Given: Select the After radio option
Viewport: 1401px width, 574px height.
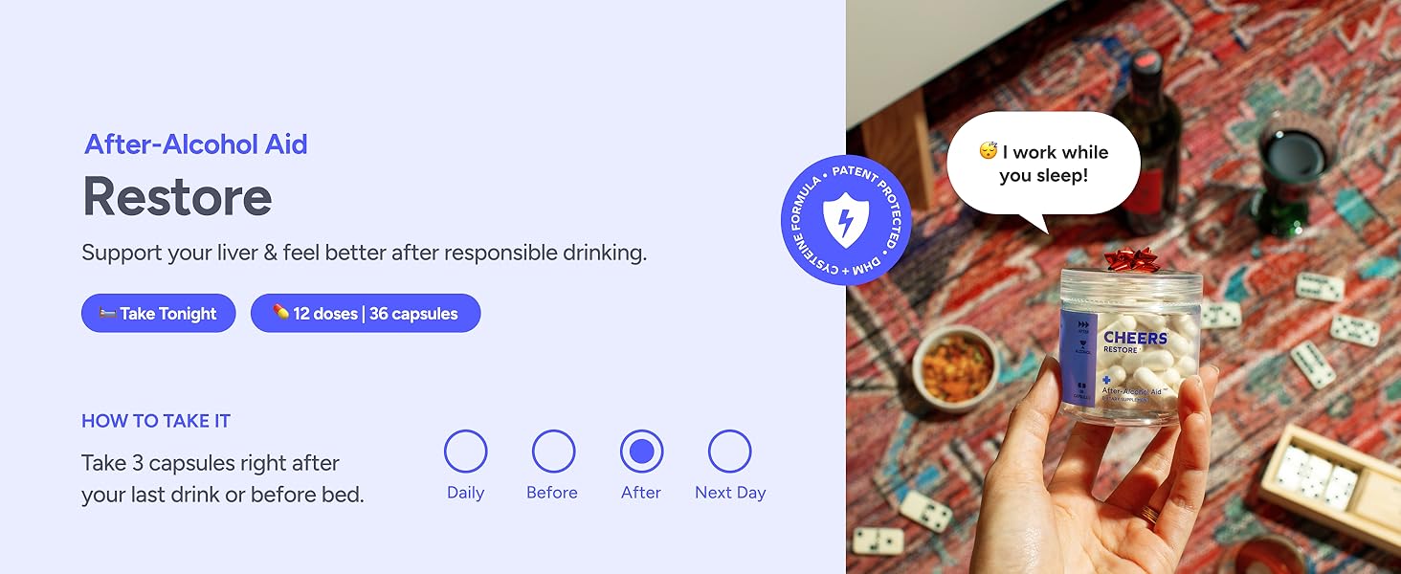Looking at the screenshot, I should [x=641, y=452].
